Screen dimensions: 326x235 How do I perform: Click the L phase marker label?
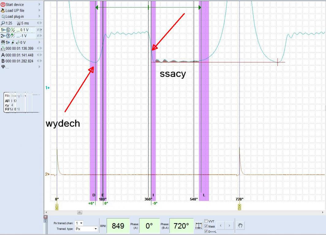204,195
